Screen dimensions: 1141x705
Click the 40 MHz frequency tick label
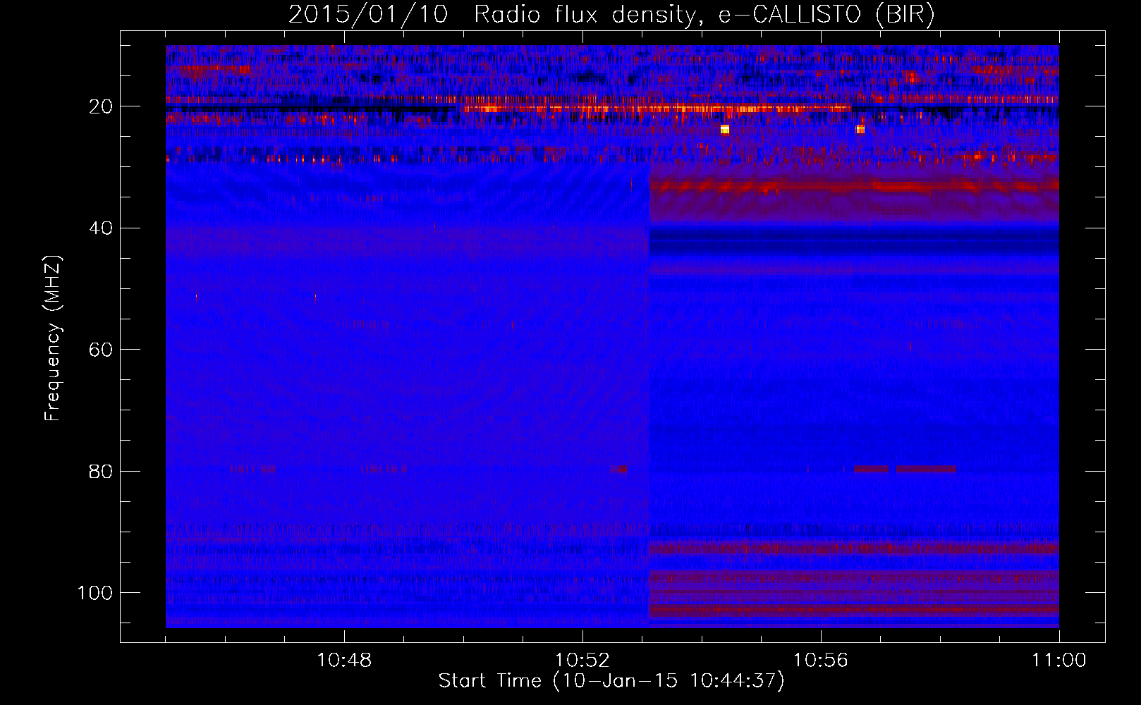(101, 228)
